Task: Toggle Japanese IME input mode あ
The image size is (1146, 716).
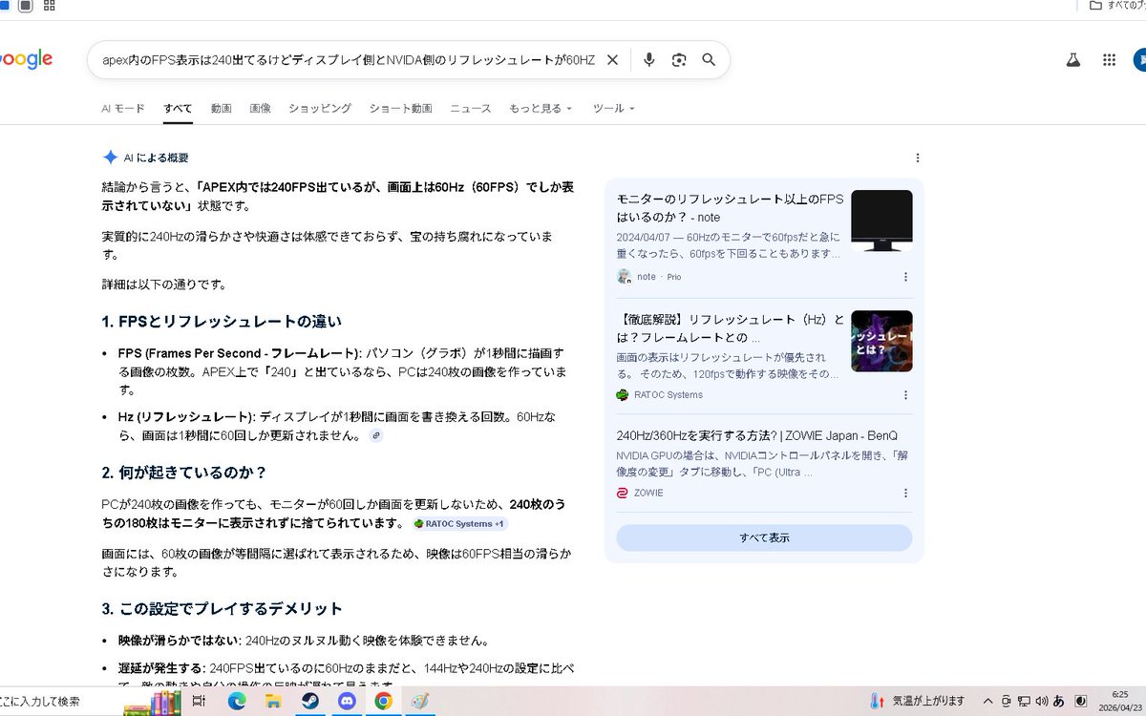Action: (1059, 701)
